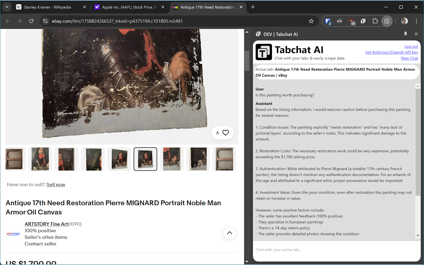The height and width of the screenshot is (265, 424).
Task: Pin the Tabchat AI side panel
Action: coord(405,34)
